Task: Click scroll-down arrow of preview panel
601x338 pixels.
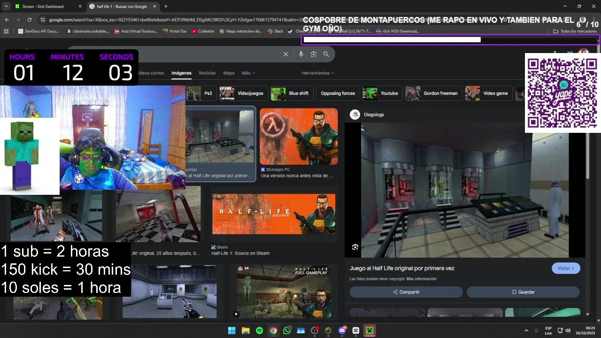Action: tap(587, 314)
